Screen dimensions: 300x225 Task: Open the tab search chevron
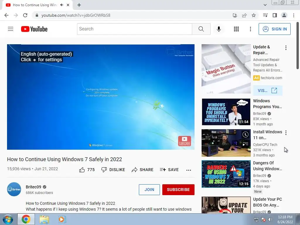pos(265,5)
